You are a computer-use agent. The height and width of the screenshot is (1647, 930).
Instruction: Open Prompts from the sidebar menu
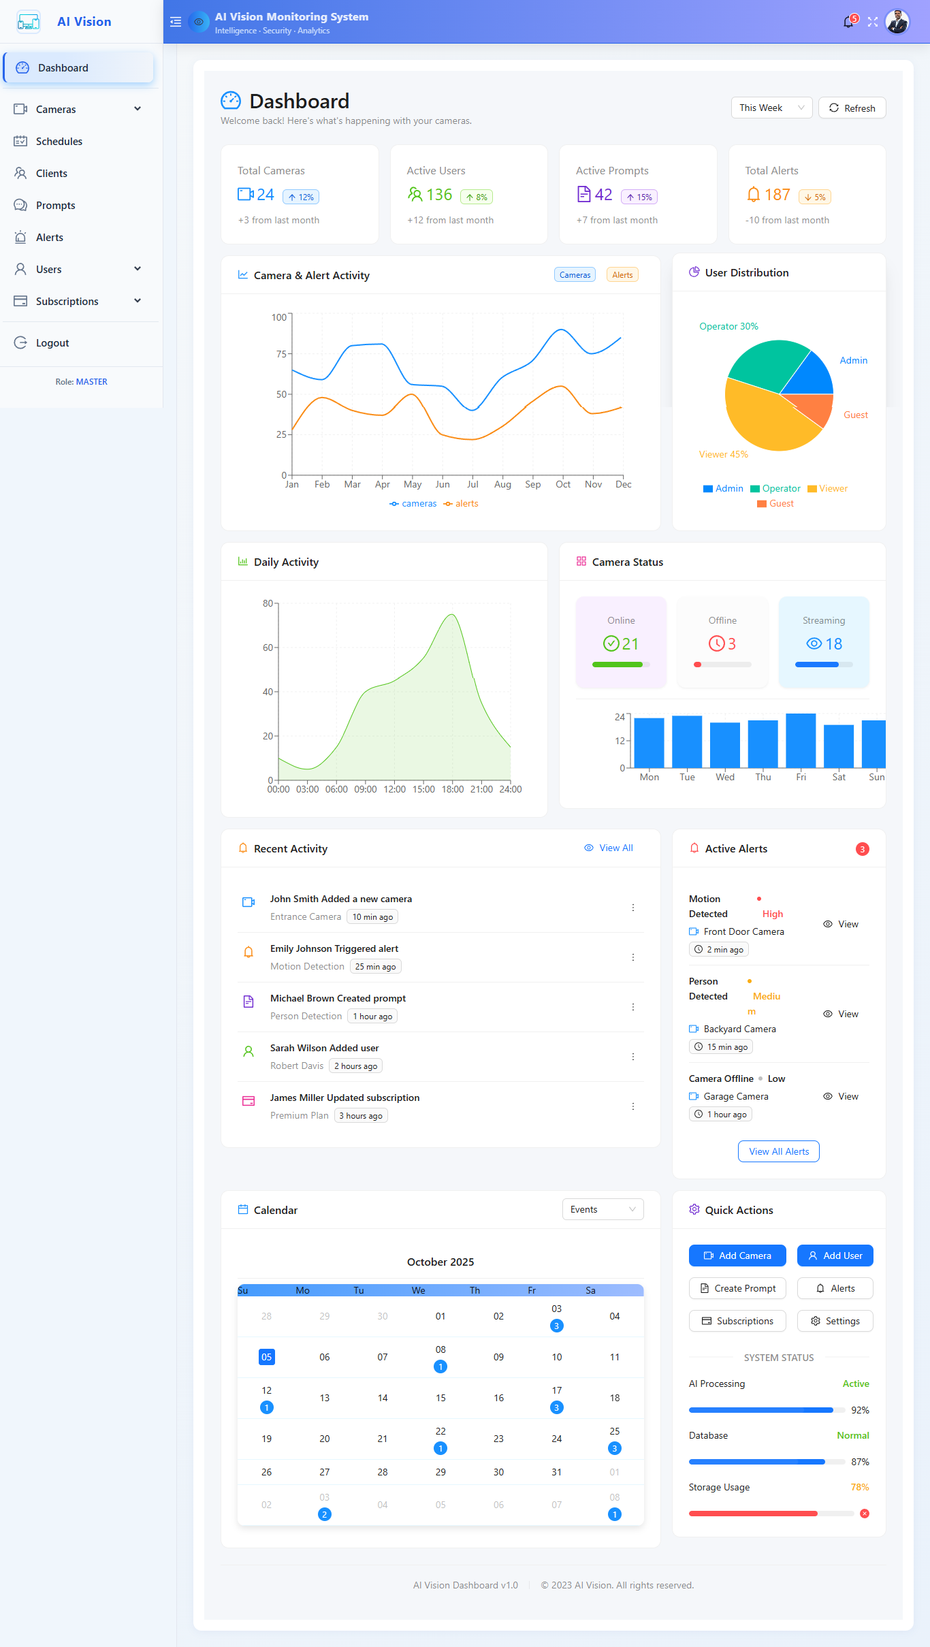tap(56, 206)
